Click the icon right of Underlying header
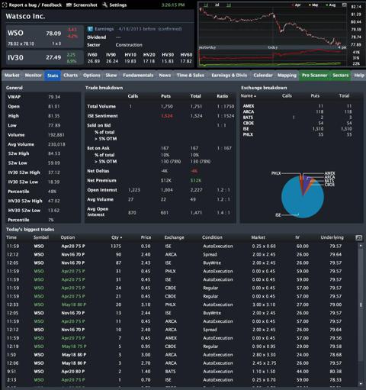Image resolution: width=366 pixels, height=390 pixels. click(x=358, y=237)
